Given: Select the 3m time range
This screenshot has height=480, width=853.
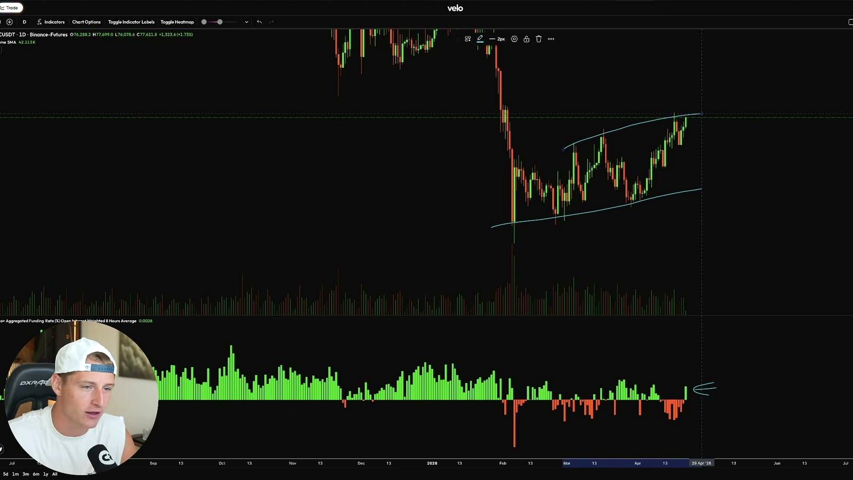Looking at the screenshot, I should click(26, 474).
